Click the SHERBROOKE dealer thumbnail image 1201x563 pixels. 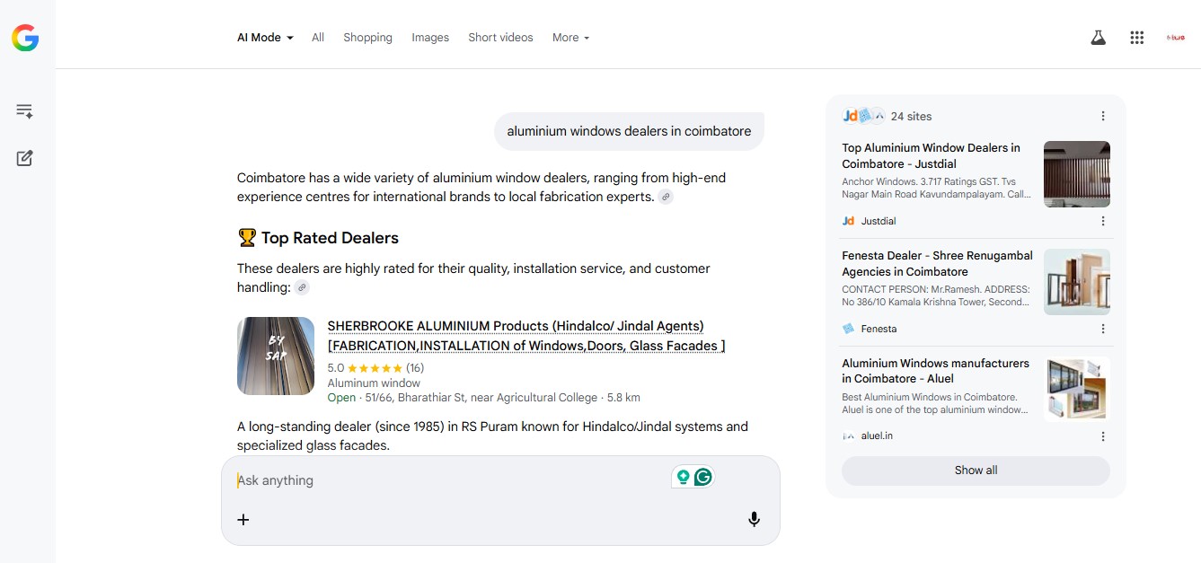(276, 356)
